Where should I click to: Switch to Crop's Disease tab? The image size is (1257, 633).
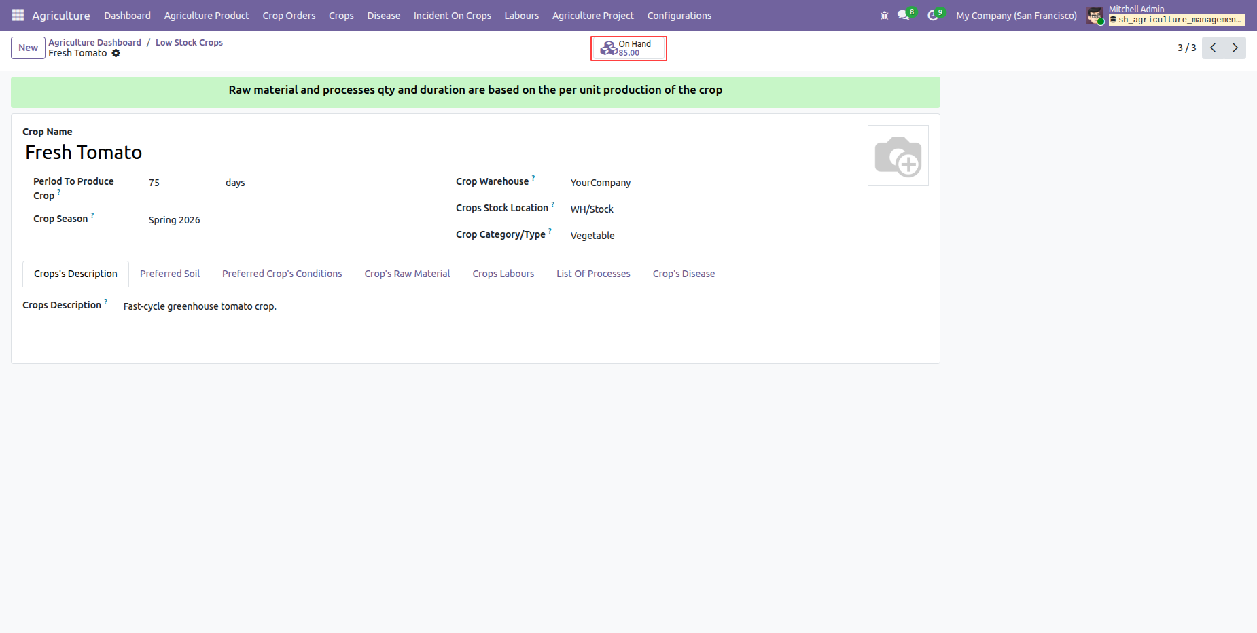pyautogui.click(x=684, y=274)
